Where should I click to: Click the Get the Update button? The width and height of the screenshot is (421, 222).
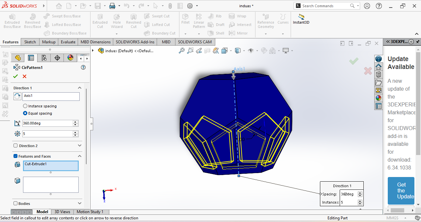401,190
